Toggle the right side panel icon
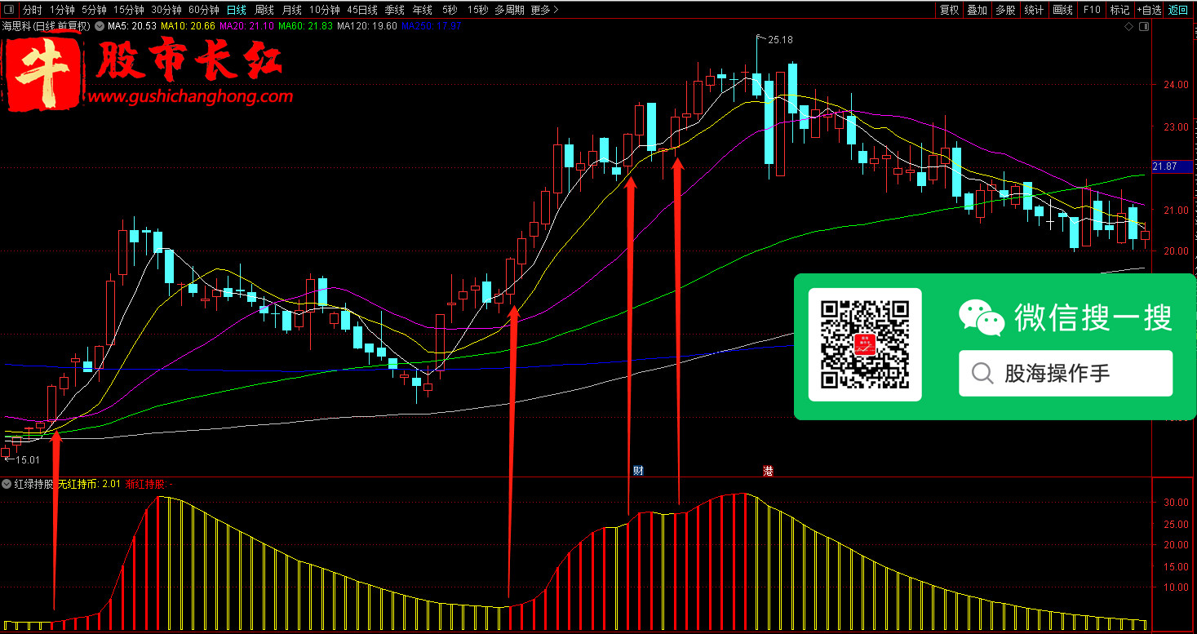The width and height of the screenshot is (1197, 634). point(1145,26)
